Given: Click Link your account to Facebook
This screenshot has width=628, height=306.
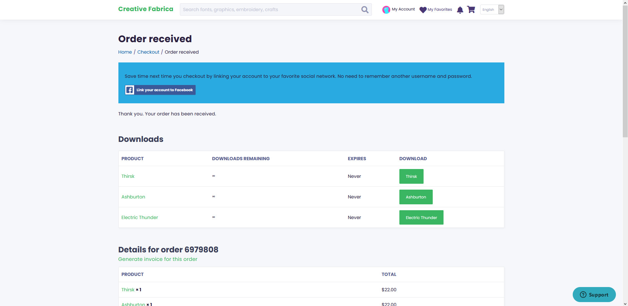Looking at the screenshot, I should click(165, 90).
